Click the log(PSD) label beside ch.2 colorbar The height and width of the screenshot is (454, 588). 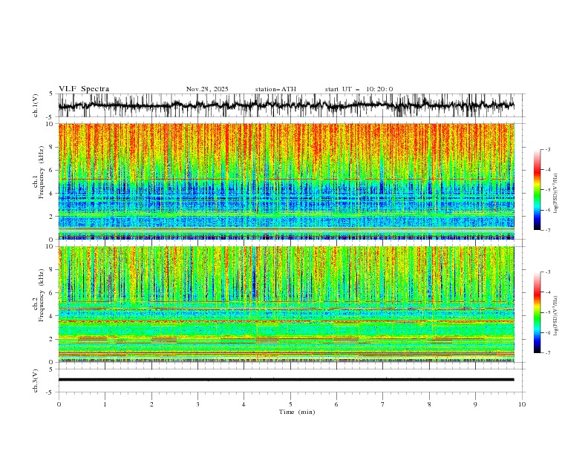(556, 316)
